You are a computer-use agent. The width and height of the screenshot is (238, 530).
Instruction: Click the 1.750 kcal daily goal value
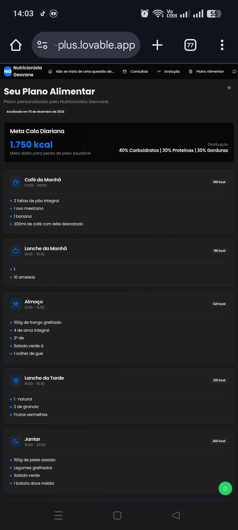click(x=31, y=145)
